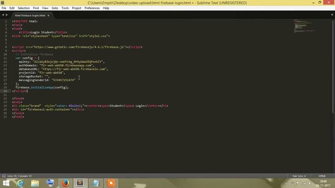Open the Edit menu
Viewport: 335px width, 188px height.
(12, 8)
